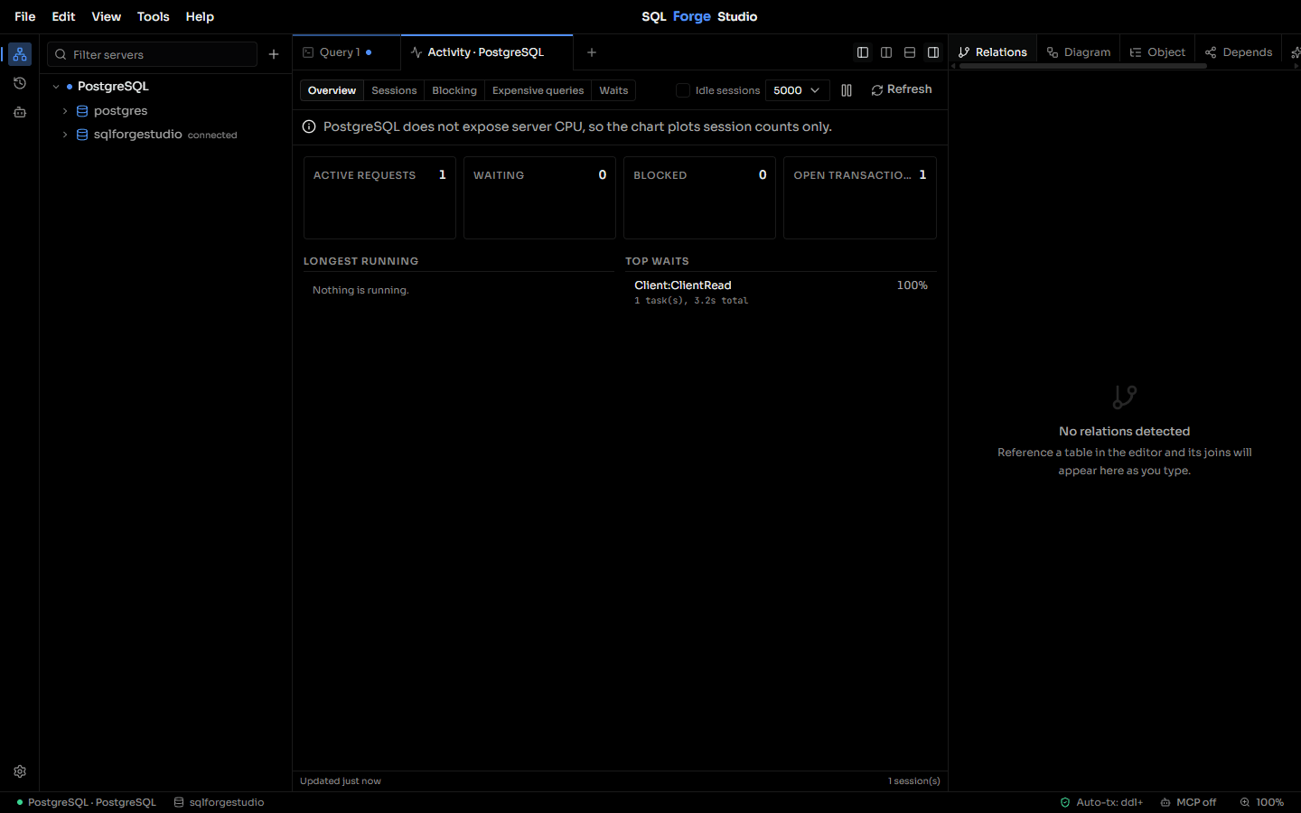This screenshot has height=813, width=1301.
Task: Open a new tab with plus icon
Action: [x=592, y=52]
